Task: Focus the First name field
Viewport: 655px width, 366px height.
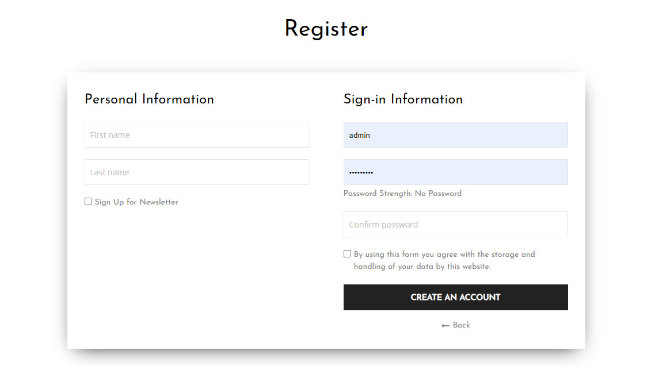Action: 196,135
